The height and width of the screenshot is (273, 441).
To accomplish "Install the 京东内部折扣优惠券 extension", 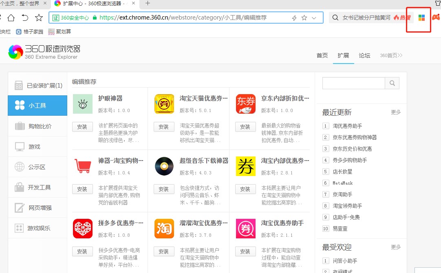I will [x=245, y=127].
